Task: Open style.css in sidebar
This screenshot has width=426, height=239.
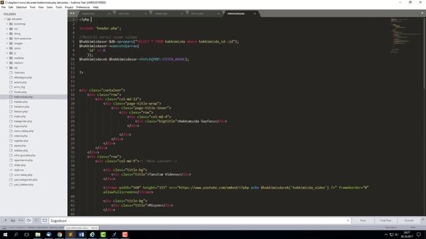Action: [x=19, y=170]
